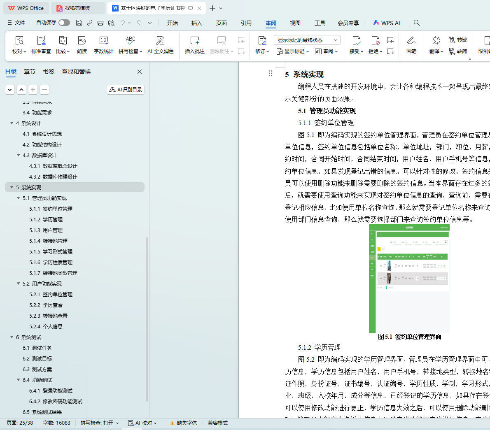Go to 5.2.2 学历查看 in outline
The width and height of the screenshot is (490, 430).
pyautogui.click(x=52, y=305)
